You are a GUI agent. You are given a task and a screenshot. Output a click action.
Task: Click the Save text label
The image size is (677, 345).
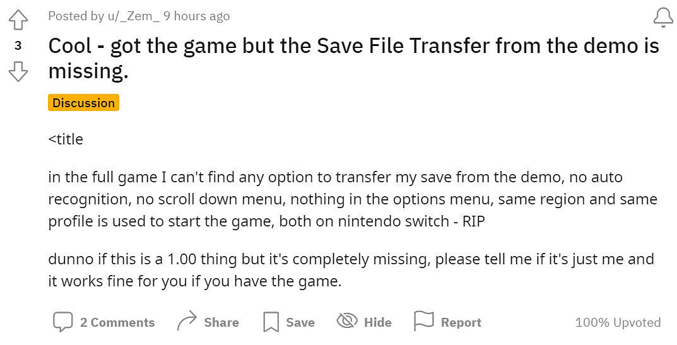(x=300, y=322)
